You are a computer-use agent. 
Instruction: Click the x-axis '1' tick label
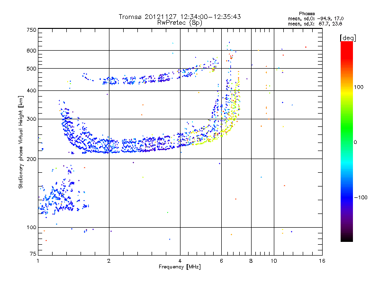coord(38,261)
